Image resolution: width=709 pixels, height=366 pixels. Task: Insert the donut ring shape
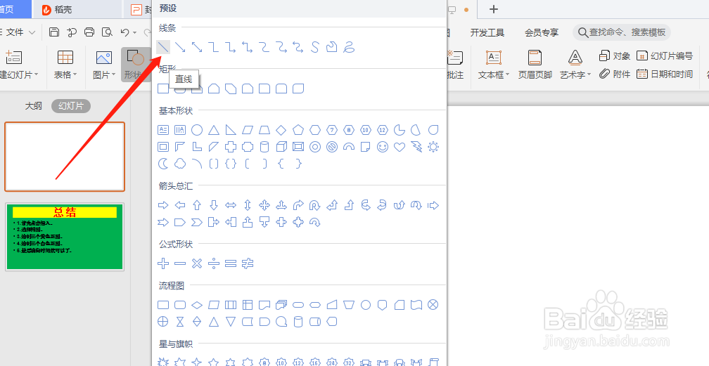click(x=315, y=147)
